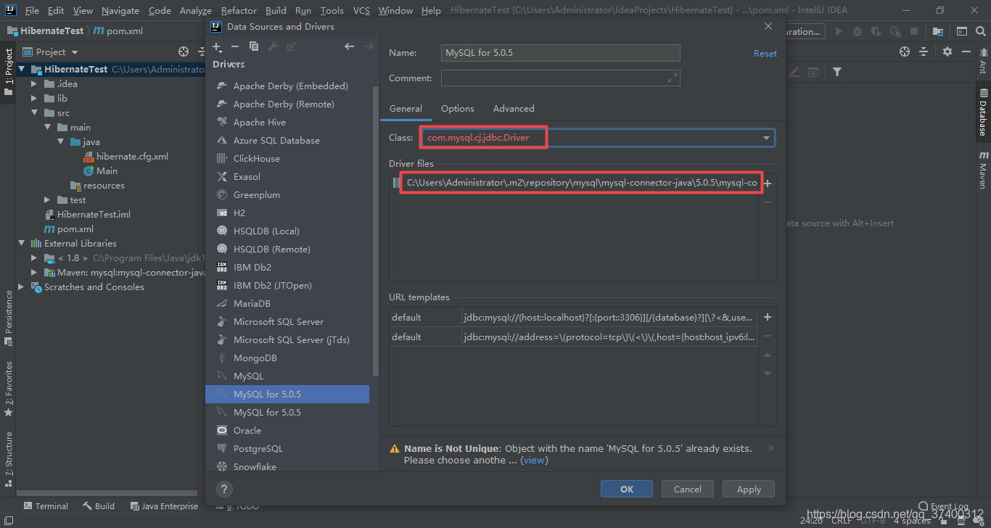Click the OK button
The image size is (991, 528).
click(x=627, y=489)
